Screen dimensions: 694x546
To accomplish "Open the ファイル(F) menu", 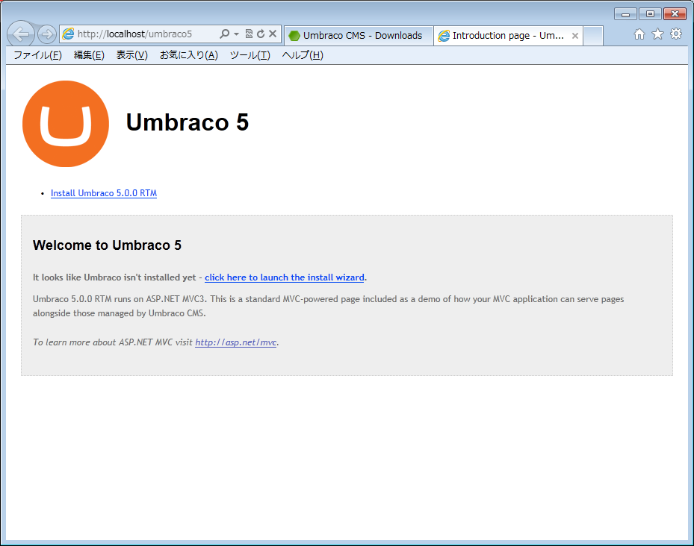I will point(37,55).
